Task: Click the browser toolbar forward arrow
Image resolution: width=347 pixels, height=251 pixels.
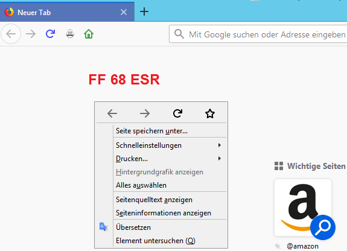Action: coord(31,34)
